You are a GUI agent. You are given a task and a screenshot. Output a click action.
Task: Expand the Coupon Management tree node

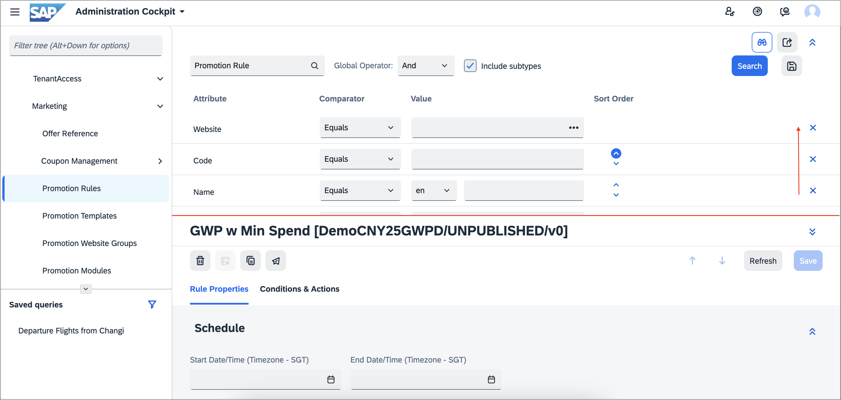coord(160,161)
